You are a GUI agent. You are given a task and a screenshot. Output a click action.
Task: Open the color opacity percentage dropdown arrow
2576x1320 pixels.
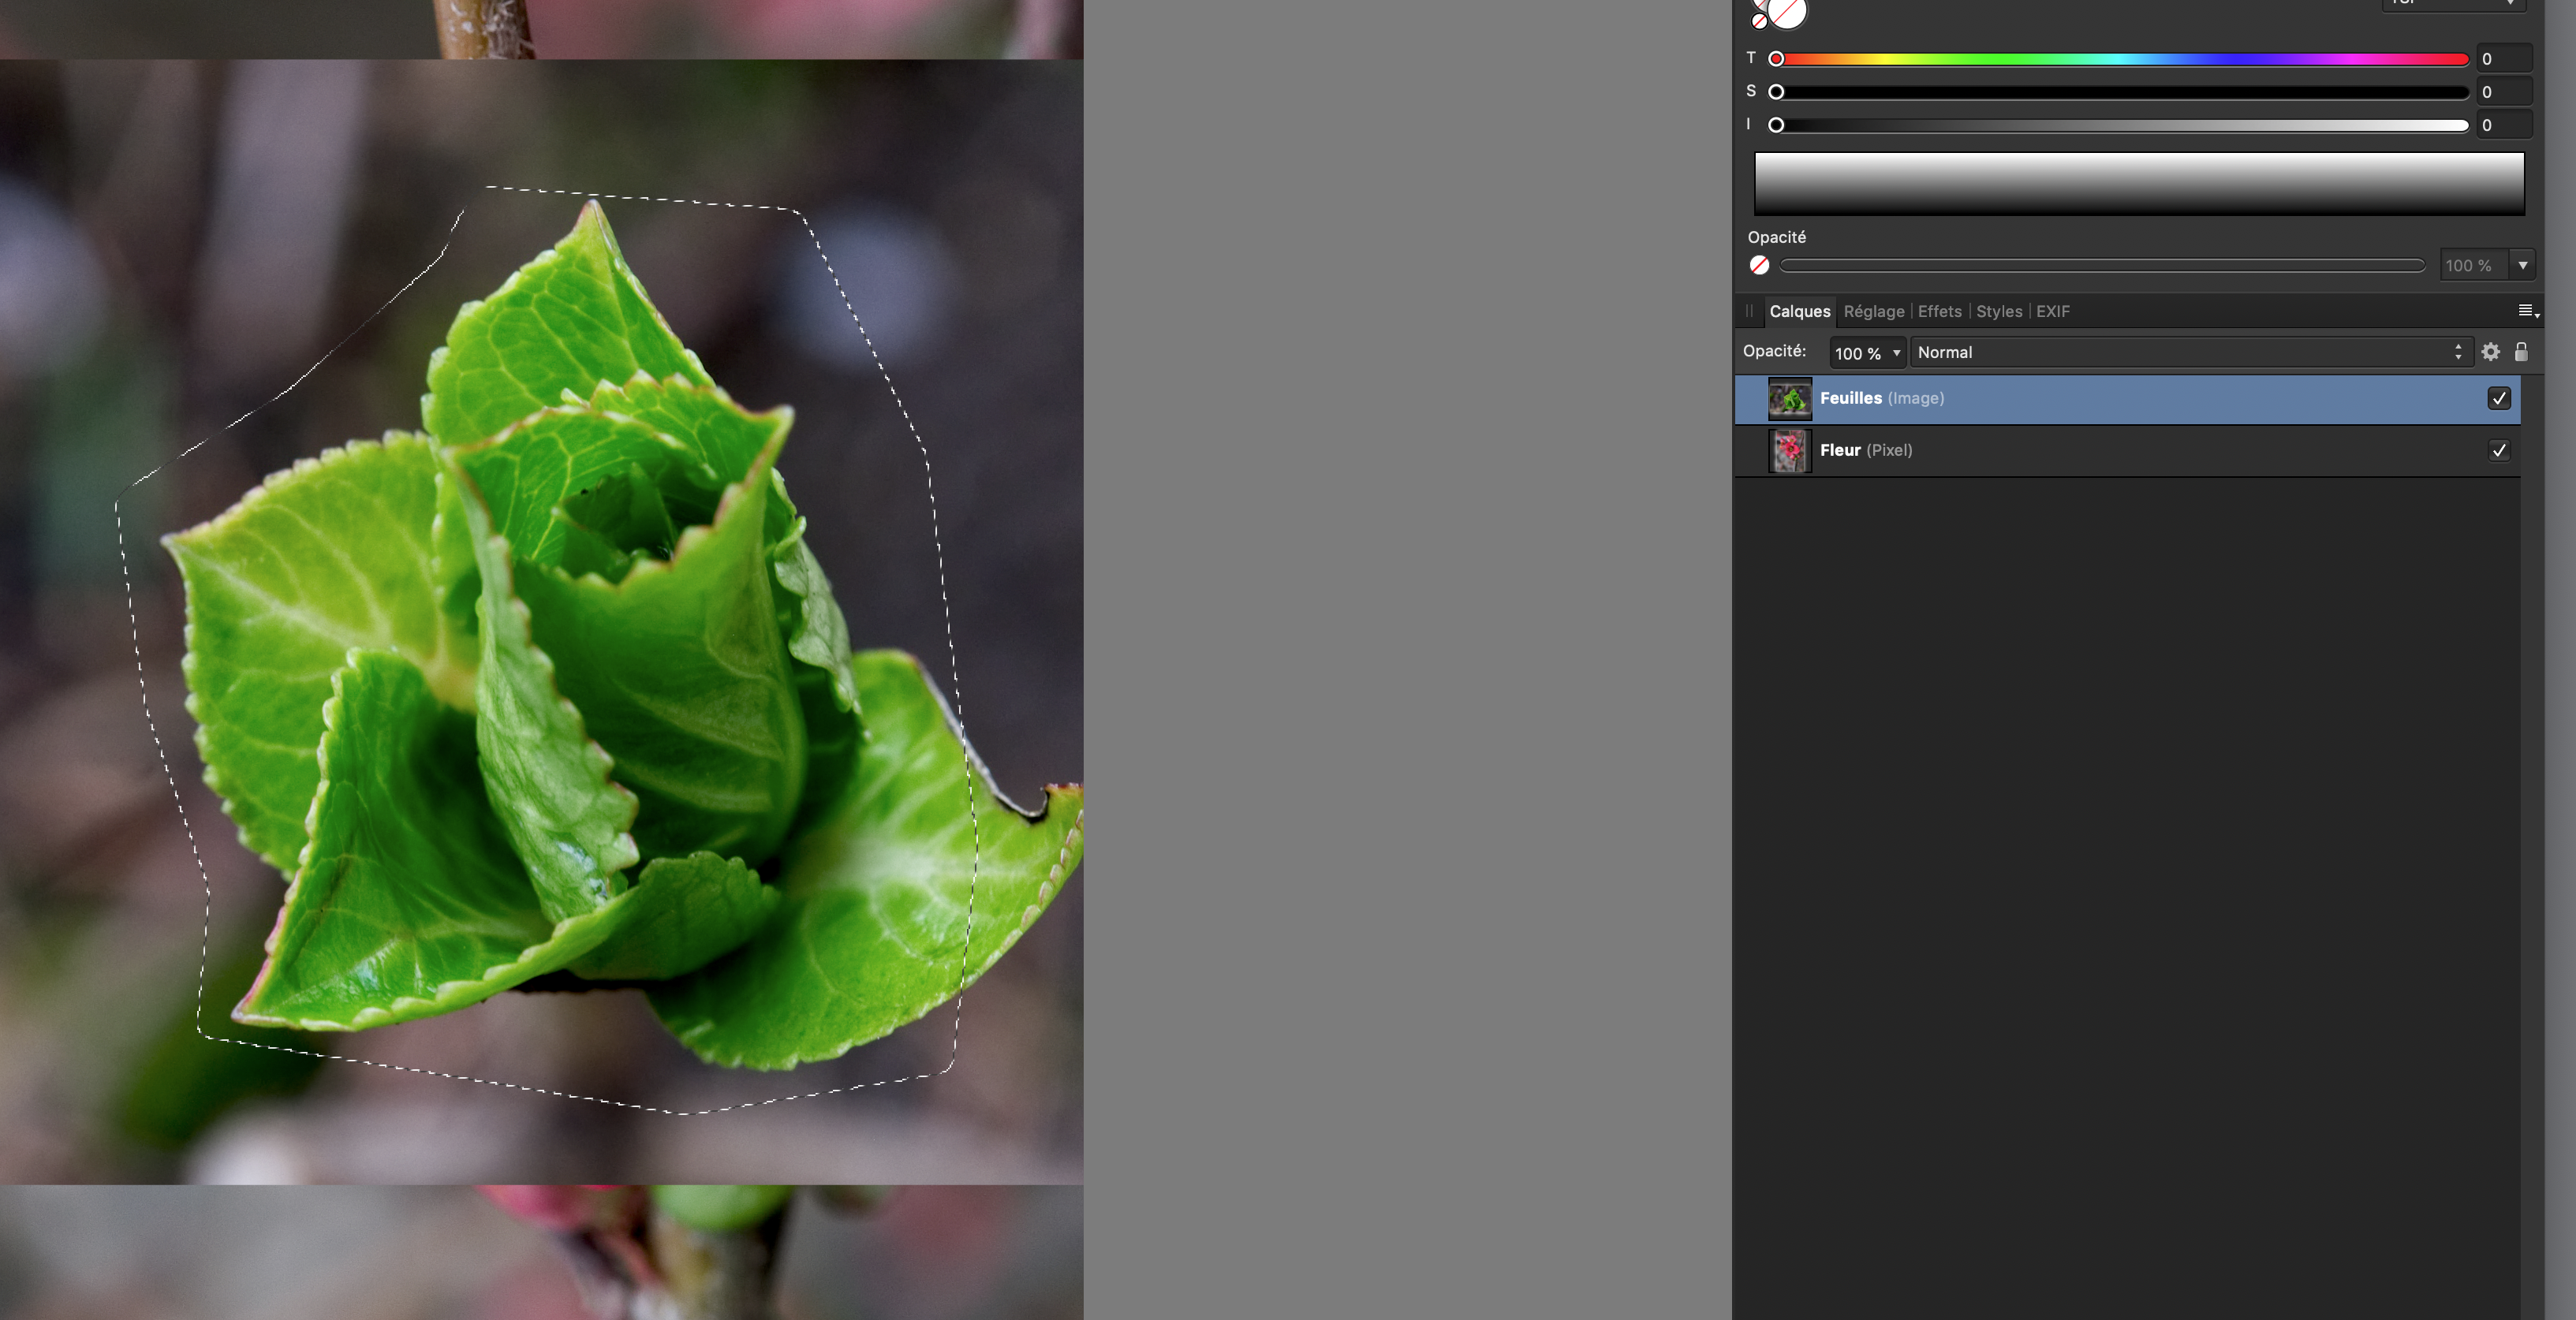pyautogui.click(x=2523, y=265)
